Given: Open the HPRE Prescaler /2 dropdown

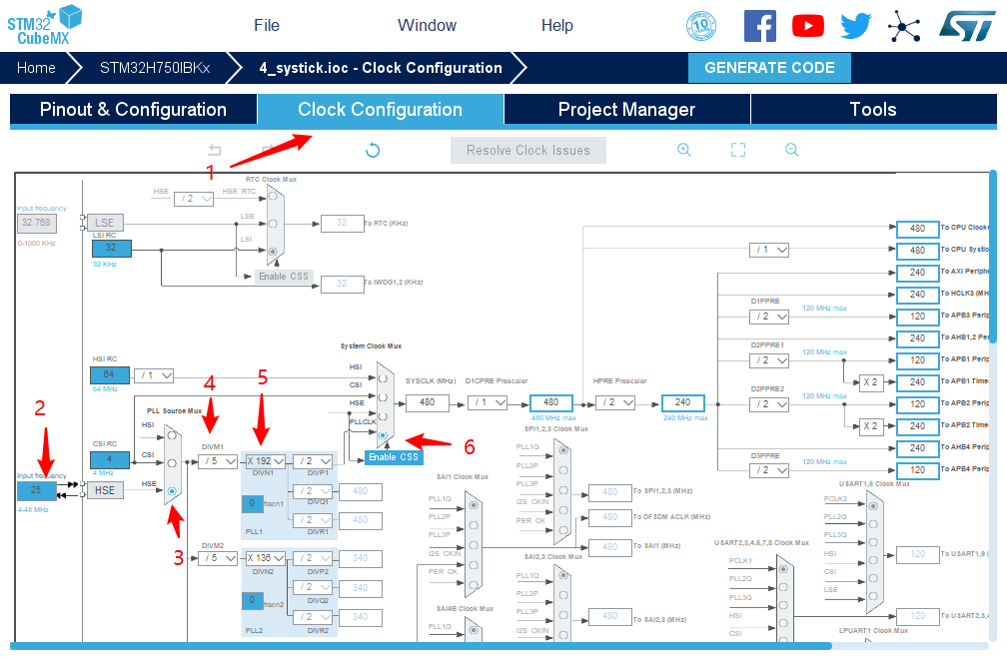Looking at the screenshot, I should point(618,402).
